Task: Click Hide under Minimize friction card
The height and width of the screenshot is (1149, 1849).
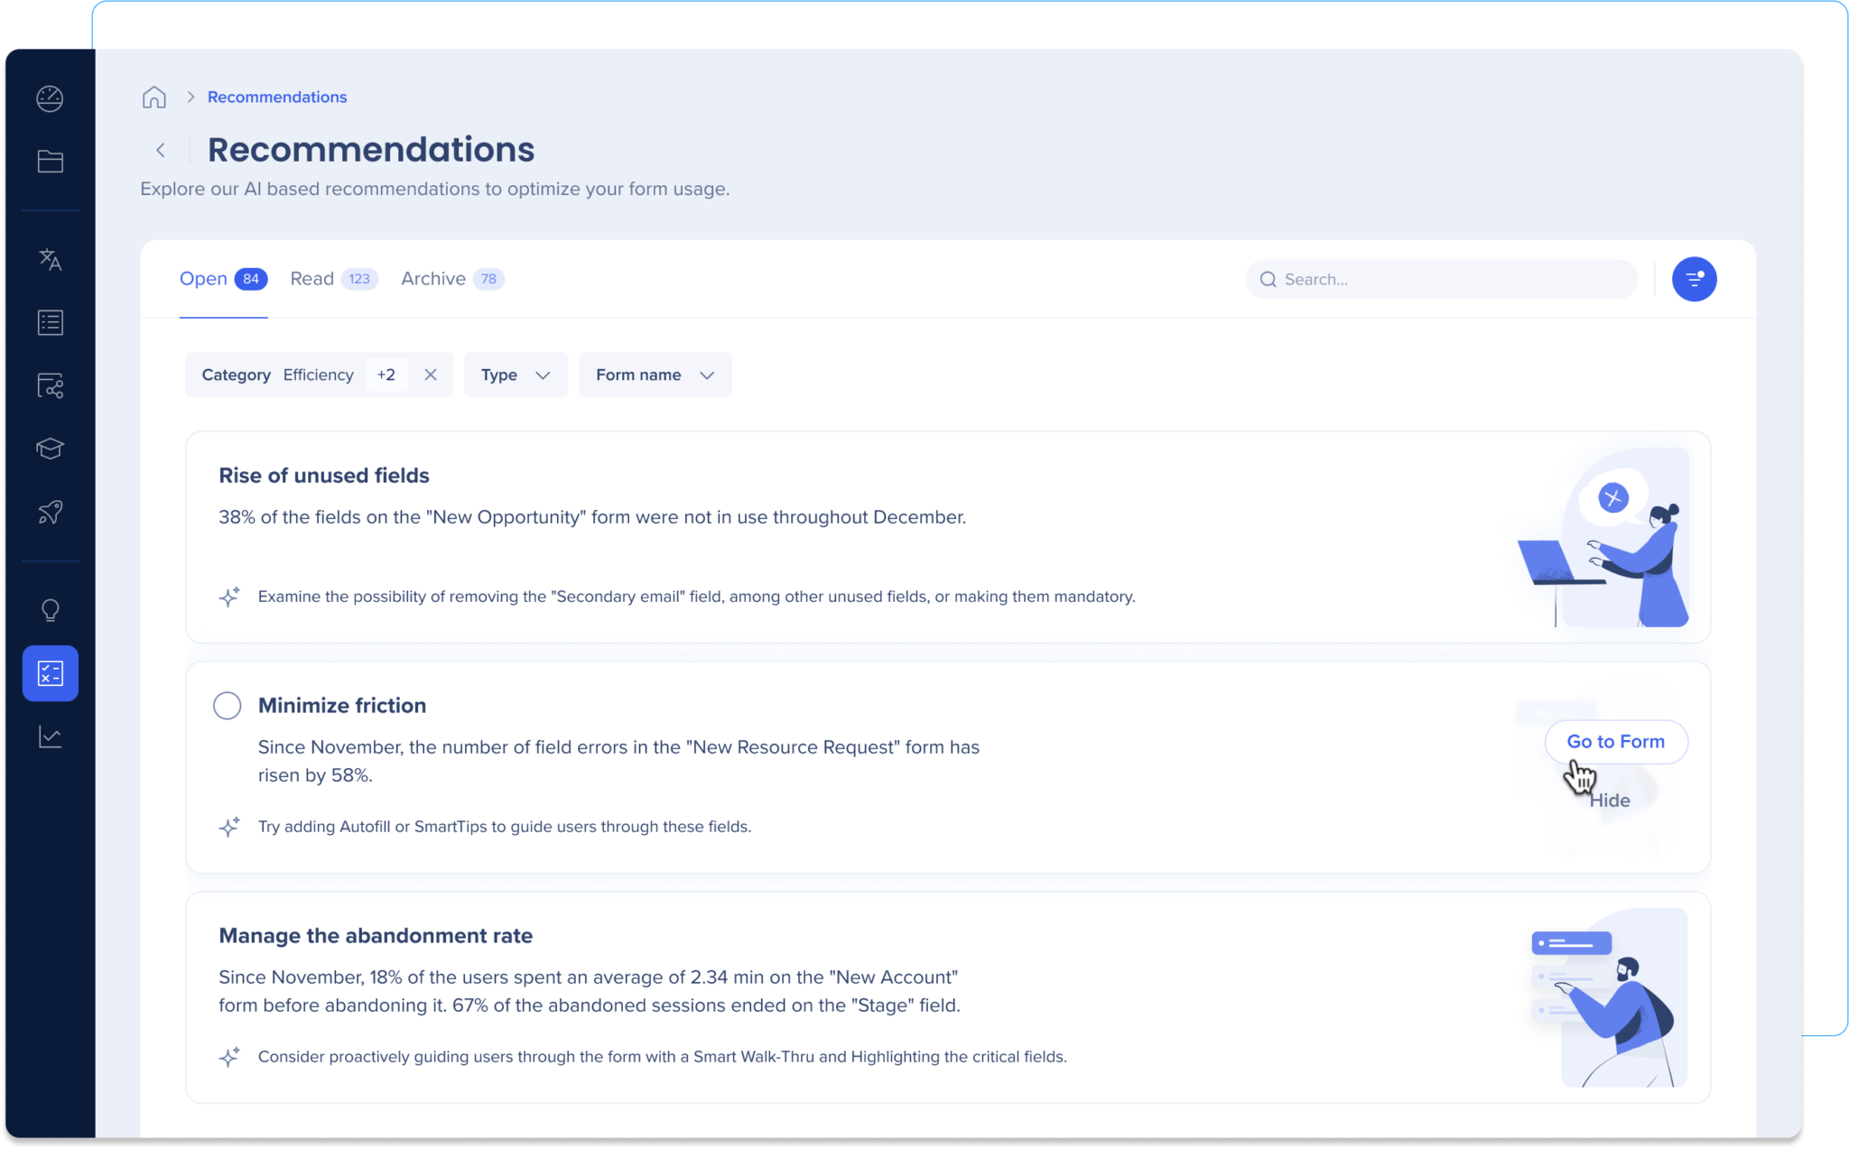Action: coord(1610,800)
